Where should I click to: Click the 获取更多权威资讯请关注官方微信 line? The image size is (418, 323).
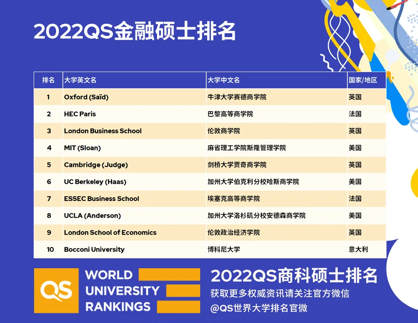click(x=280, y=293)
